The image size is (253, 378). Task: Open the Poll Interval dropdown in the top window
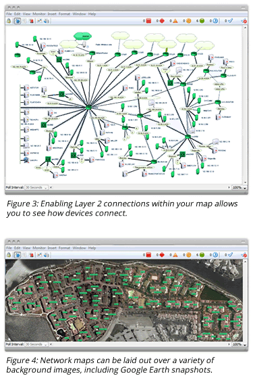click(36, 187)
